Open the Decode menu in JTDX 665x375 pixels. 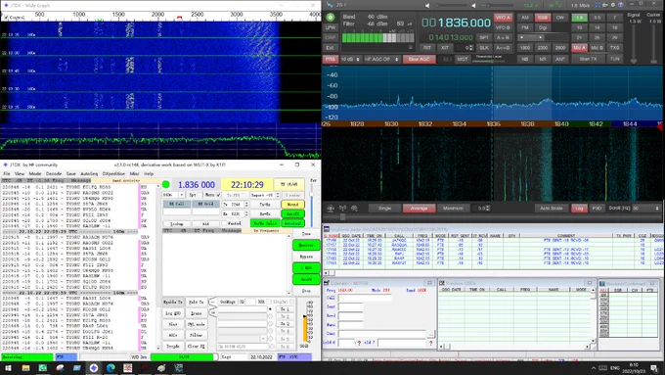pyautogui.click(x=54, y=173)
